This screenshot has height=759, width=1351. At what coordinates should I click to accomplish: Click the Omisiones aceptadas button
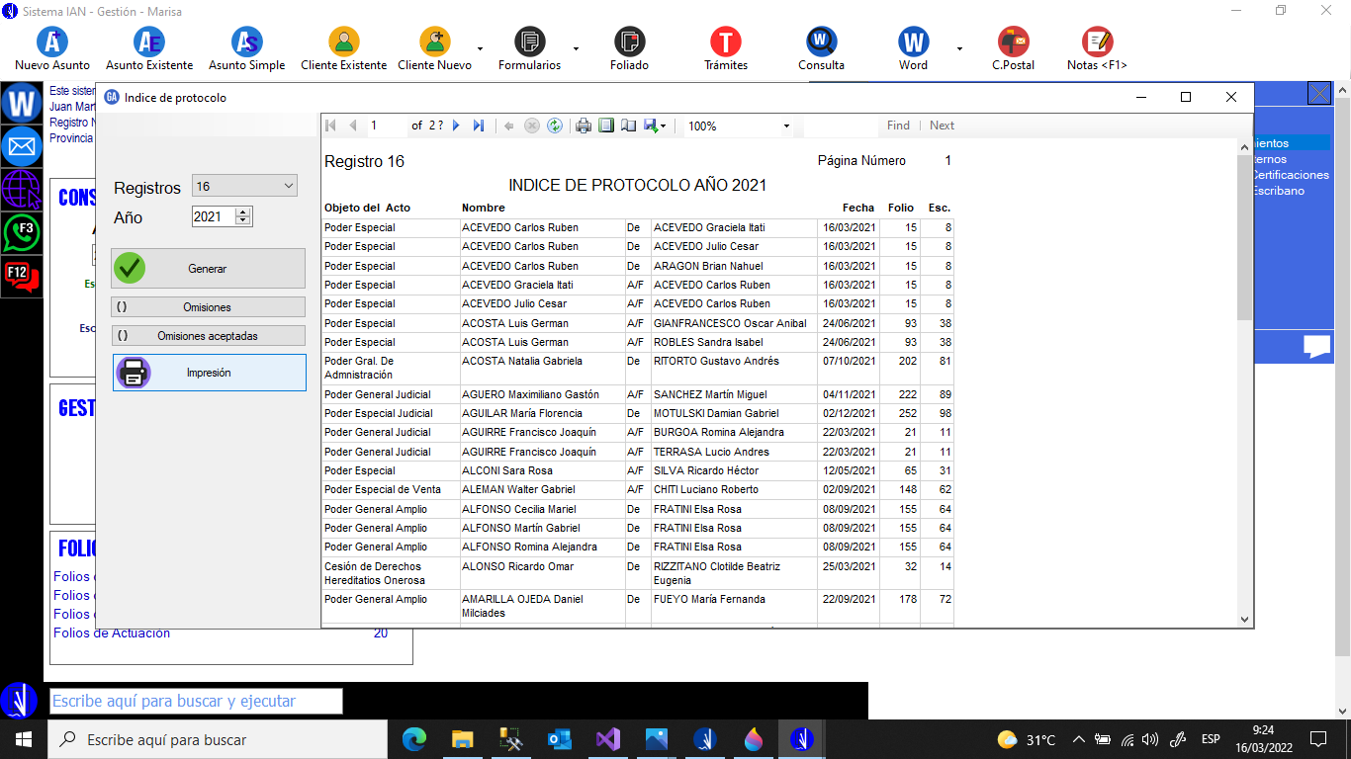pos(209,336)
